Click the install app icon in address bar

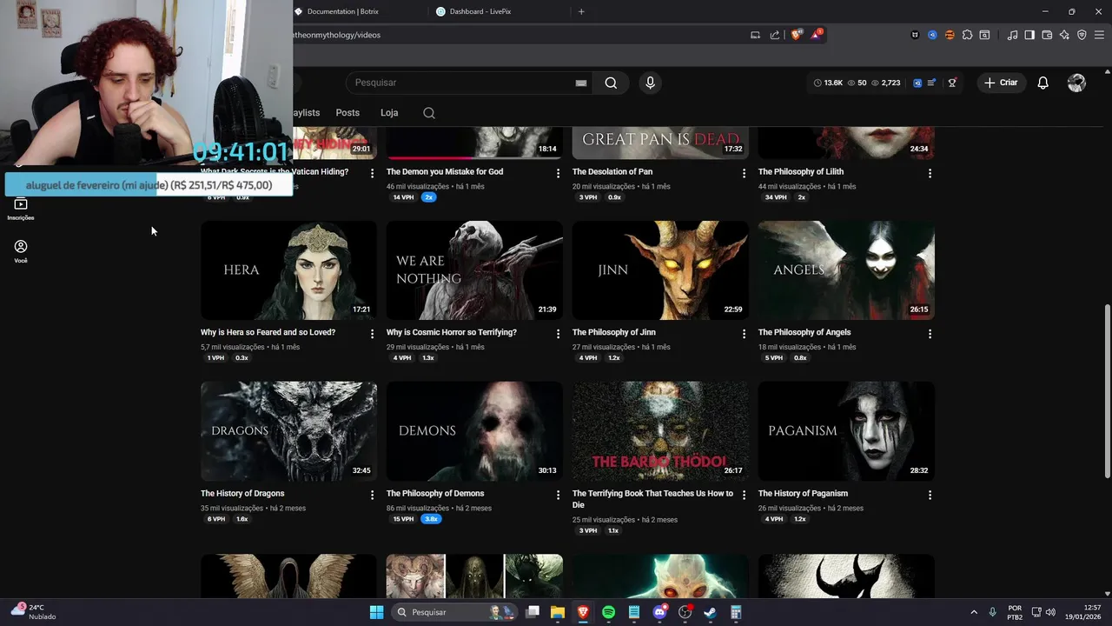point(755,35)
